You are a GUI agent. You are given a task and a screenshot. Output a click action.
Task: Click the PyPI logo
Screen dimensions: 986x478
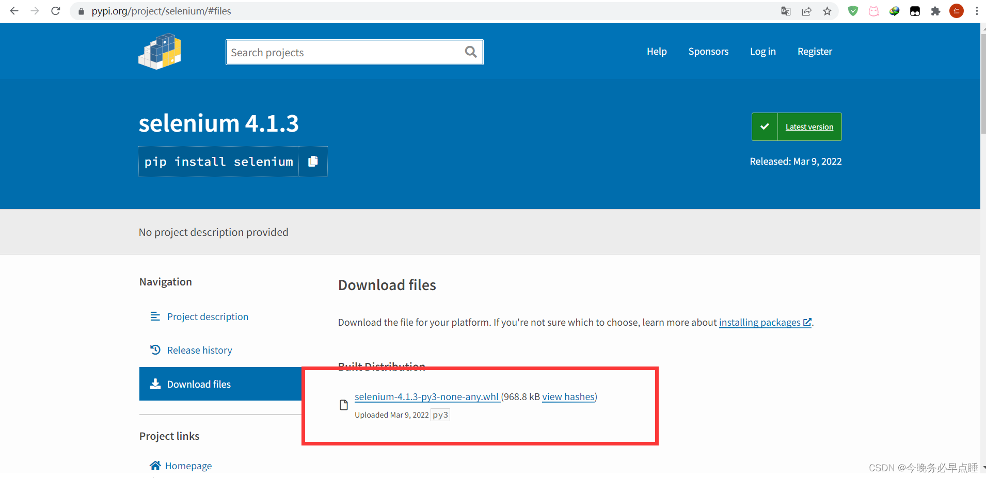(160, 52)
